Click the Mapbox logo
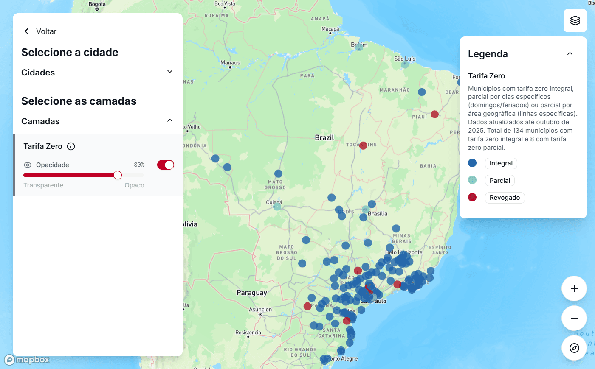 click(x=27, y=360)
